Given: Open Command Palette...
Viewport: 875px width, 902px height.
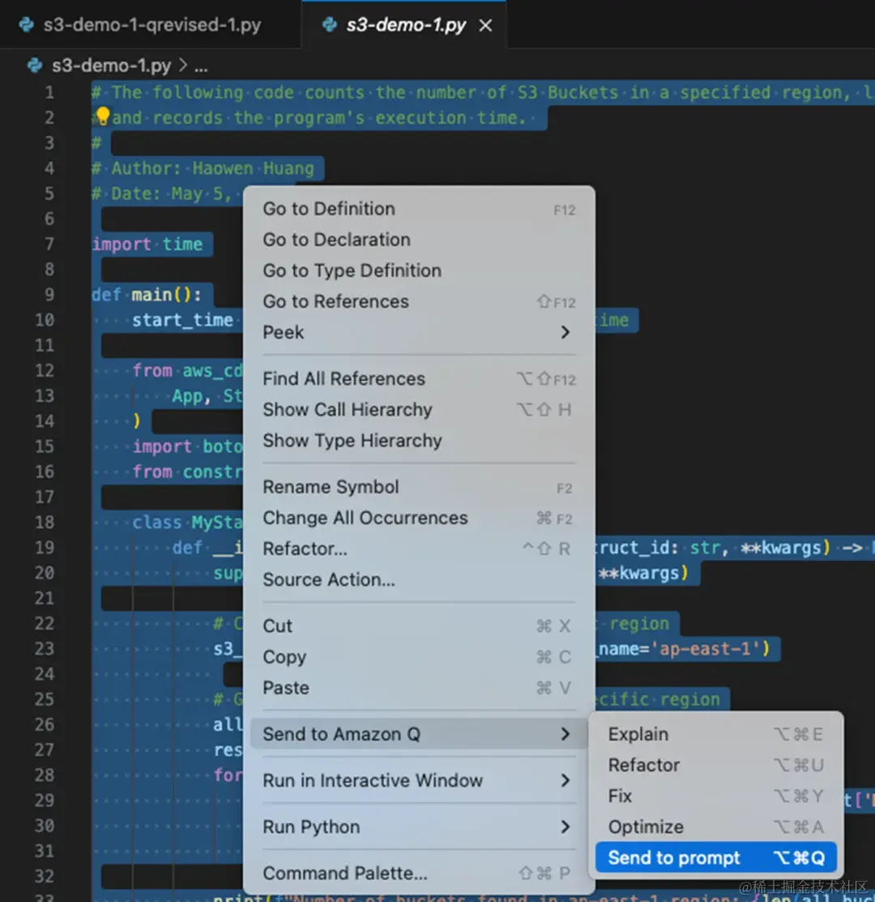Looking at the screenshot, I should pos(419,874).
